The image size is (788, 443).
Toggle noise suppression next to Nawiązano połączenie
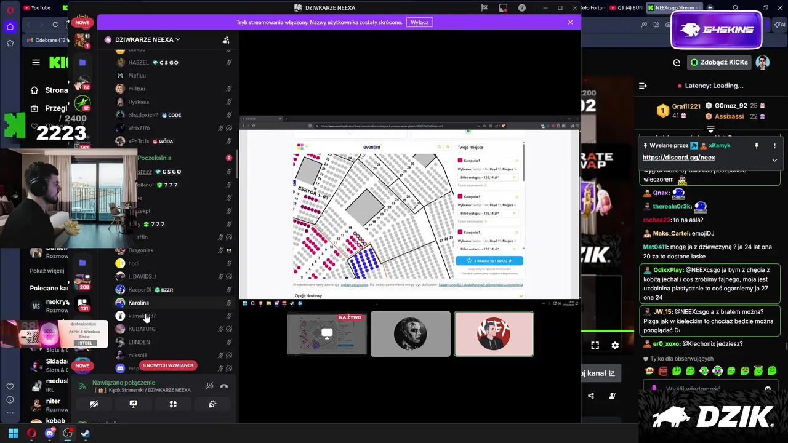tap(209, 386)
